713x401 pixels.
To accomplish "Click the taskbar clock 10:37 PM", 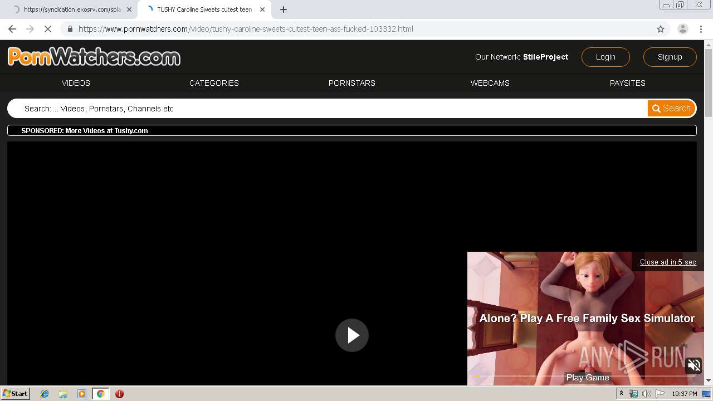I will [x=685, y=394].
